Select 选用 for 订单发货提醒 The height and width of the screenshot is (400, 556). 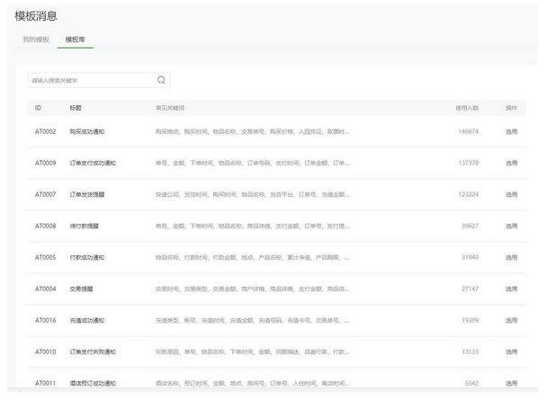[511, 194]
